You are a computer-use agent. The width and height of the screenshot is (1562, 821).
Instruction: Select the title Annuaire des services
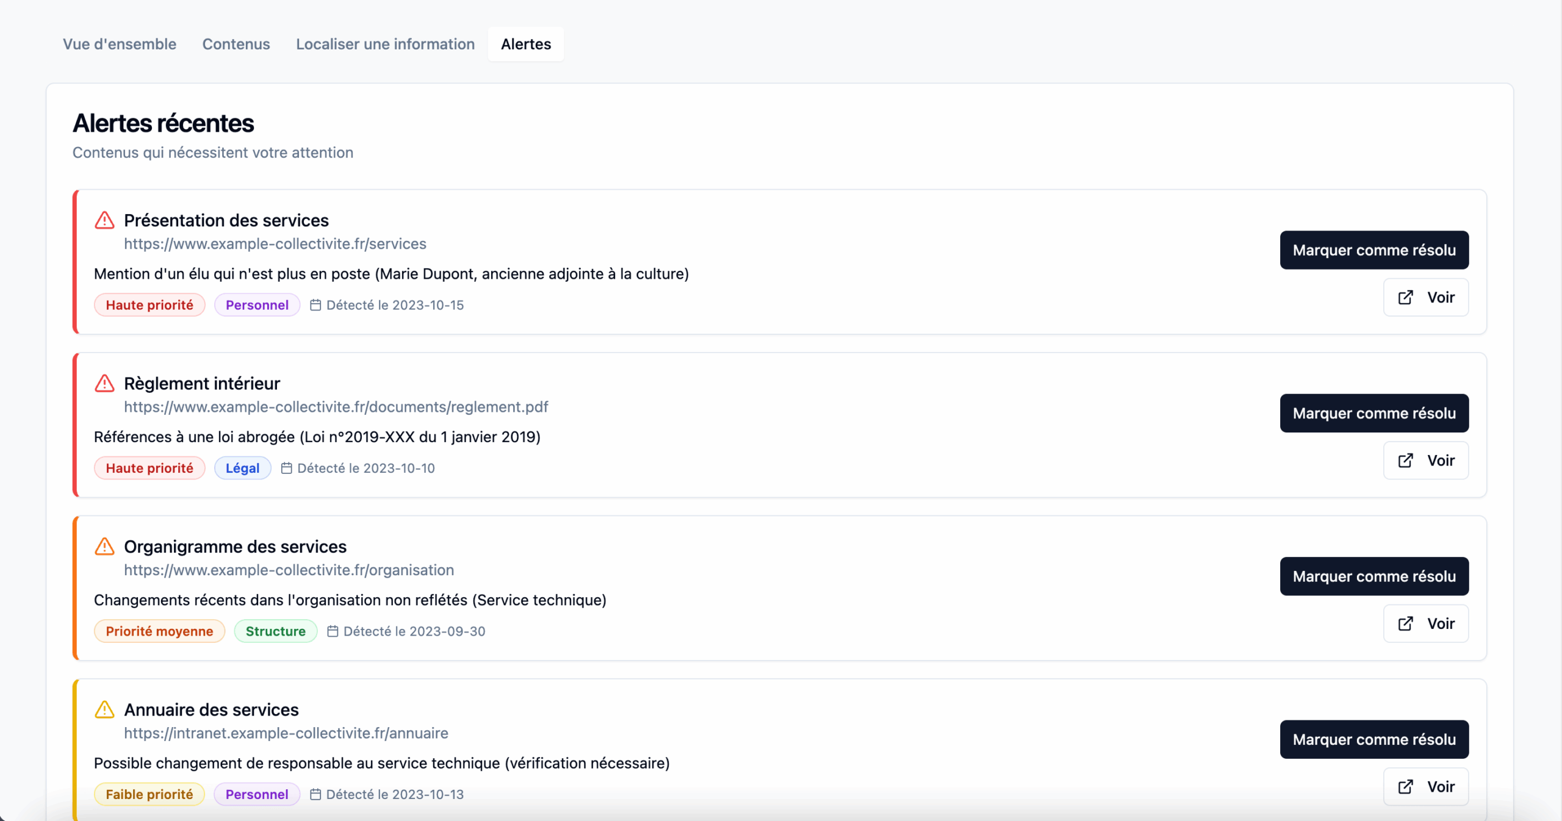click(211, 709)
